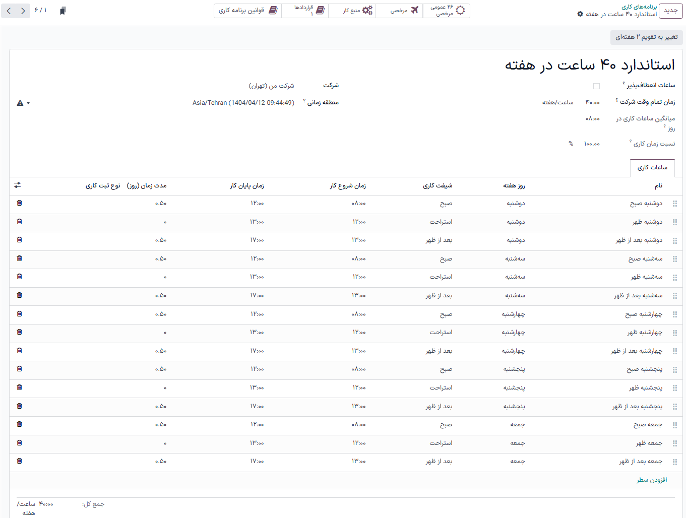Delete the دوشنبه صبح row via trash icon
The width and height of the screenshot is (686, 518).
coord(19,203)
